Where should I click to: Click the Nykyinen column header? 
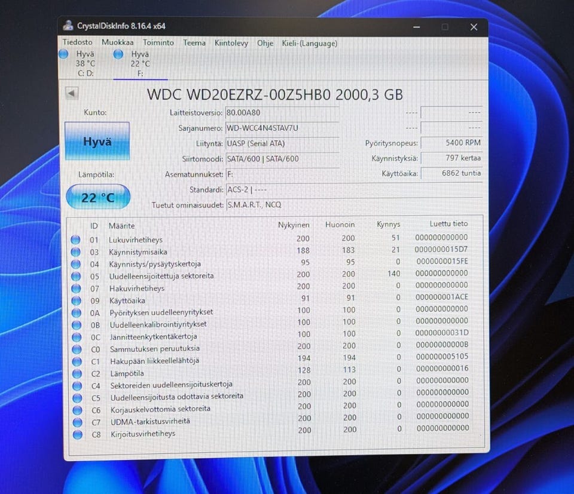click(294, 225)
